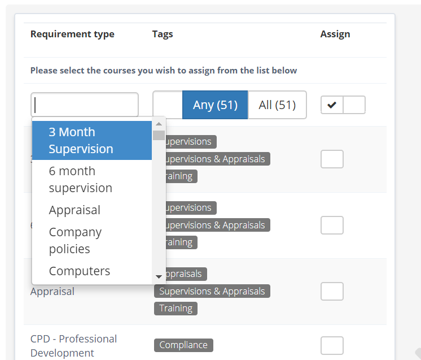Choose '6 month supervision' option in dropdown

point(92,179)
